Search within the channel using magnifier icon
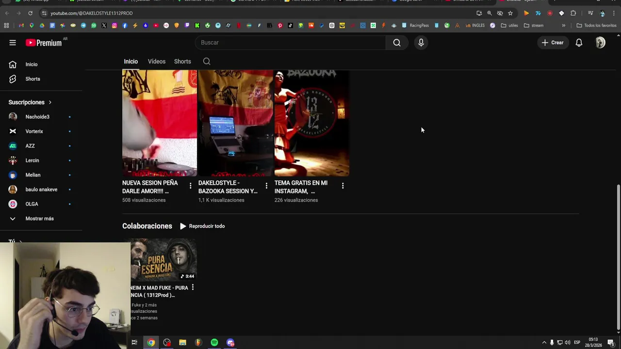This screenshot has height=349, width=621. click(x=207, y=61)
